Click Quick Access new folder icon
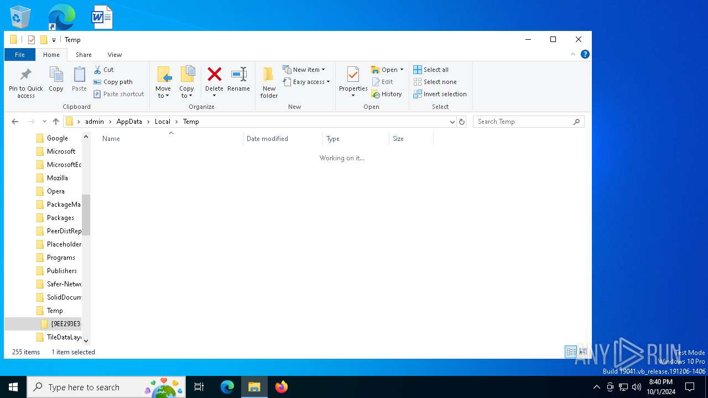This screenshot has height=398, width=708. coord(44,40)
